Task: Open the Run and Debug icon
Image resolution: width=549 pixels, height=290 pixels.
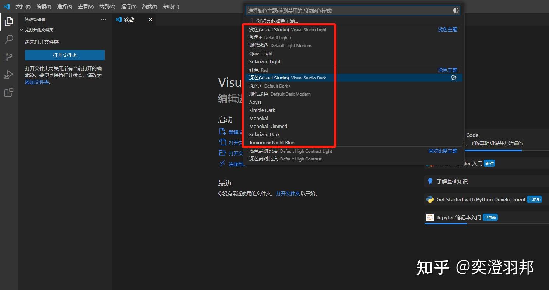Action: click(x=8, y=74)
